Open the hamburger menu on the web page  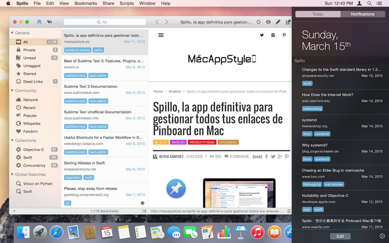click(x=161, y=35)
